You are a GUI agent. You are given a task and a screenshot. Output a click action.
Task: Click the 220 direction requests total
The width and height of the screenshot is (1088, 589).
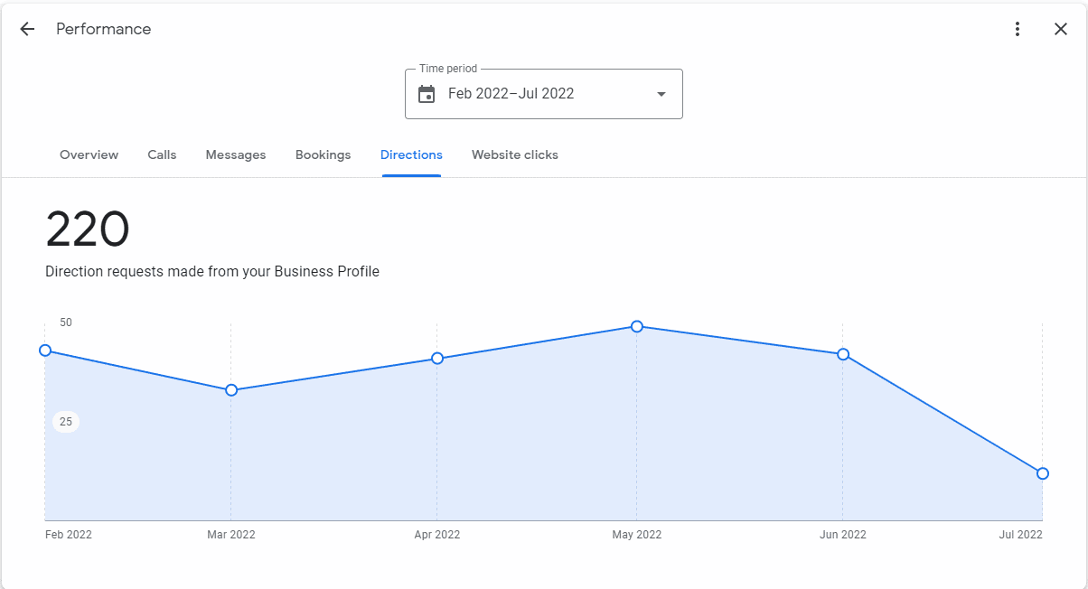(x=88, y=230)
